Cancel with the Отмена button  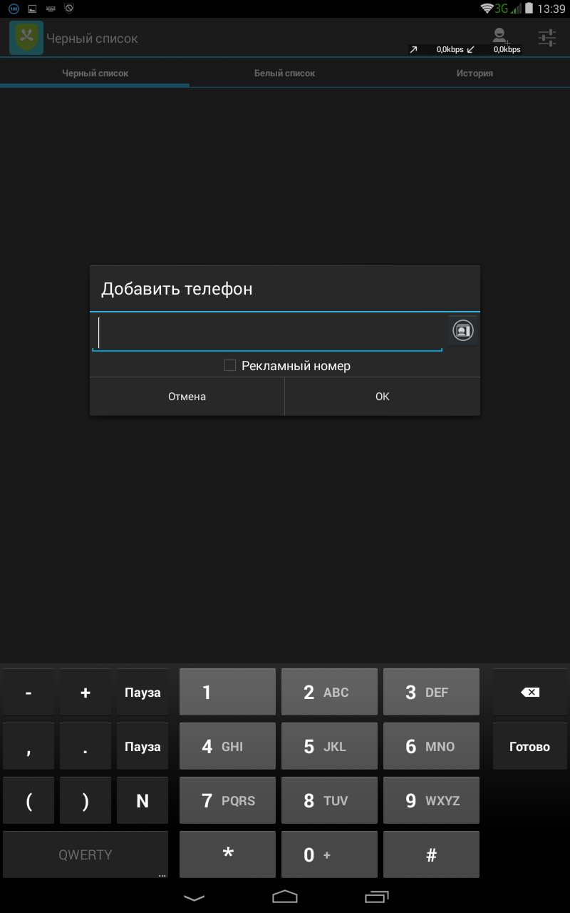pyautogui.click(x=187, y=397)
